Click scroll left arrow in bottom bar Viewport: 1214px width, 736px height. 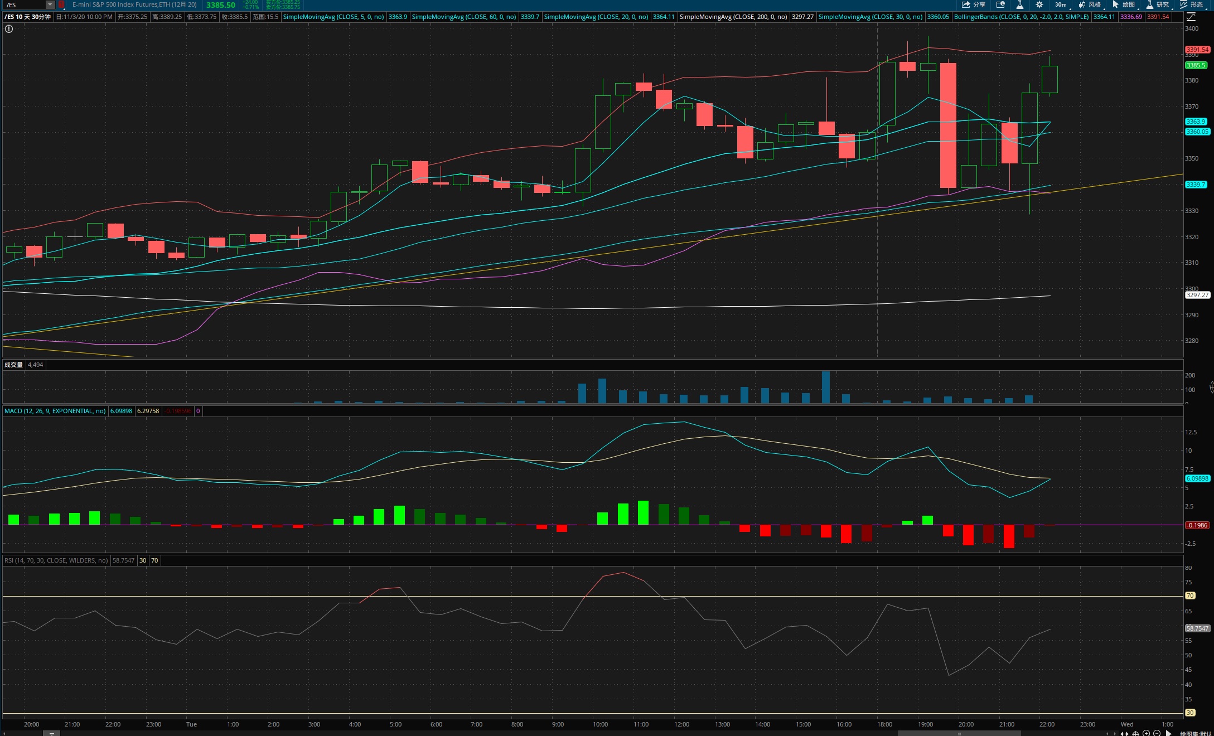pyautogui.click(x=1107, y=733)
